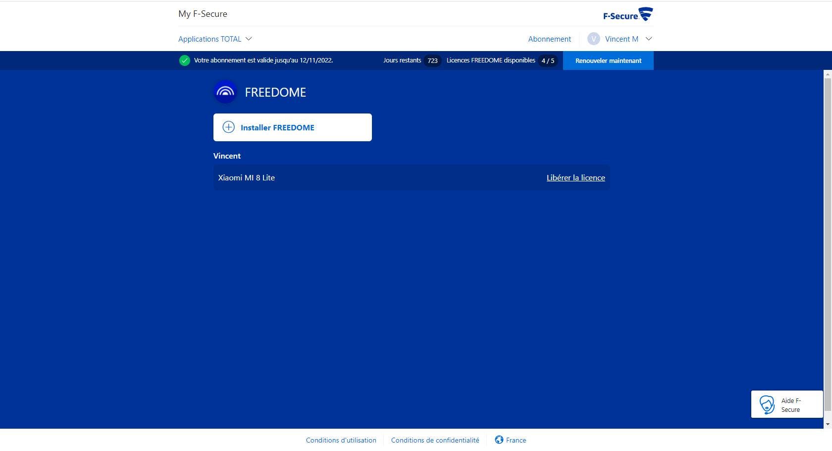
Task: Click the Xiaomi MI 8 Lite device row
Action: (412, 177)
